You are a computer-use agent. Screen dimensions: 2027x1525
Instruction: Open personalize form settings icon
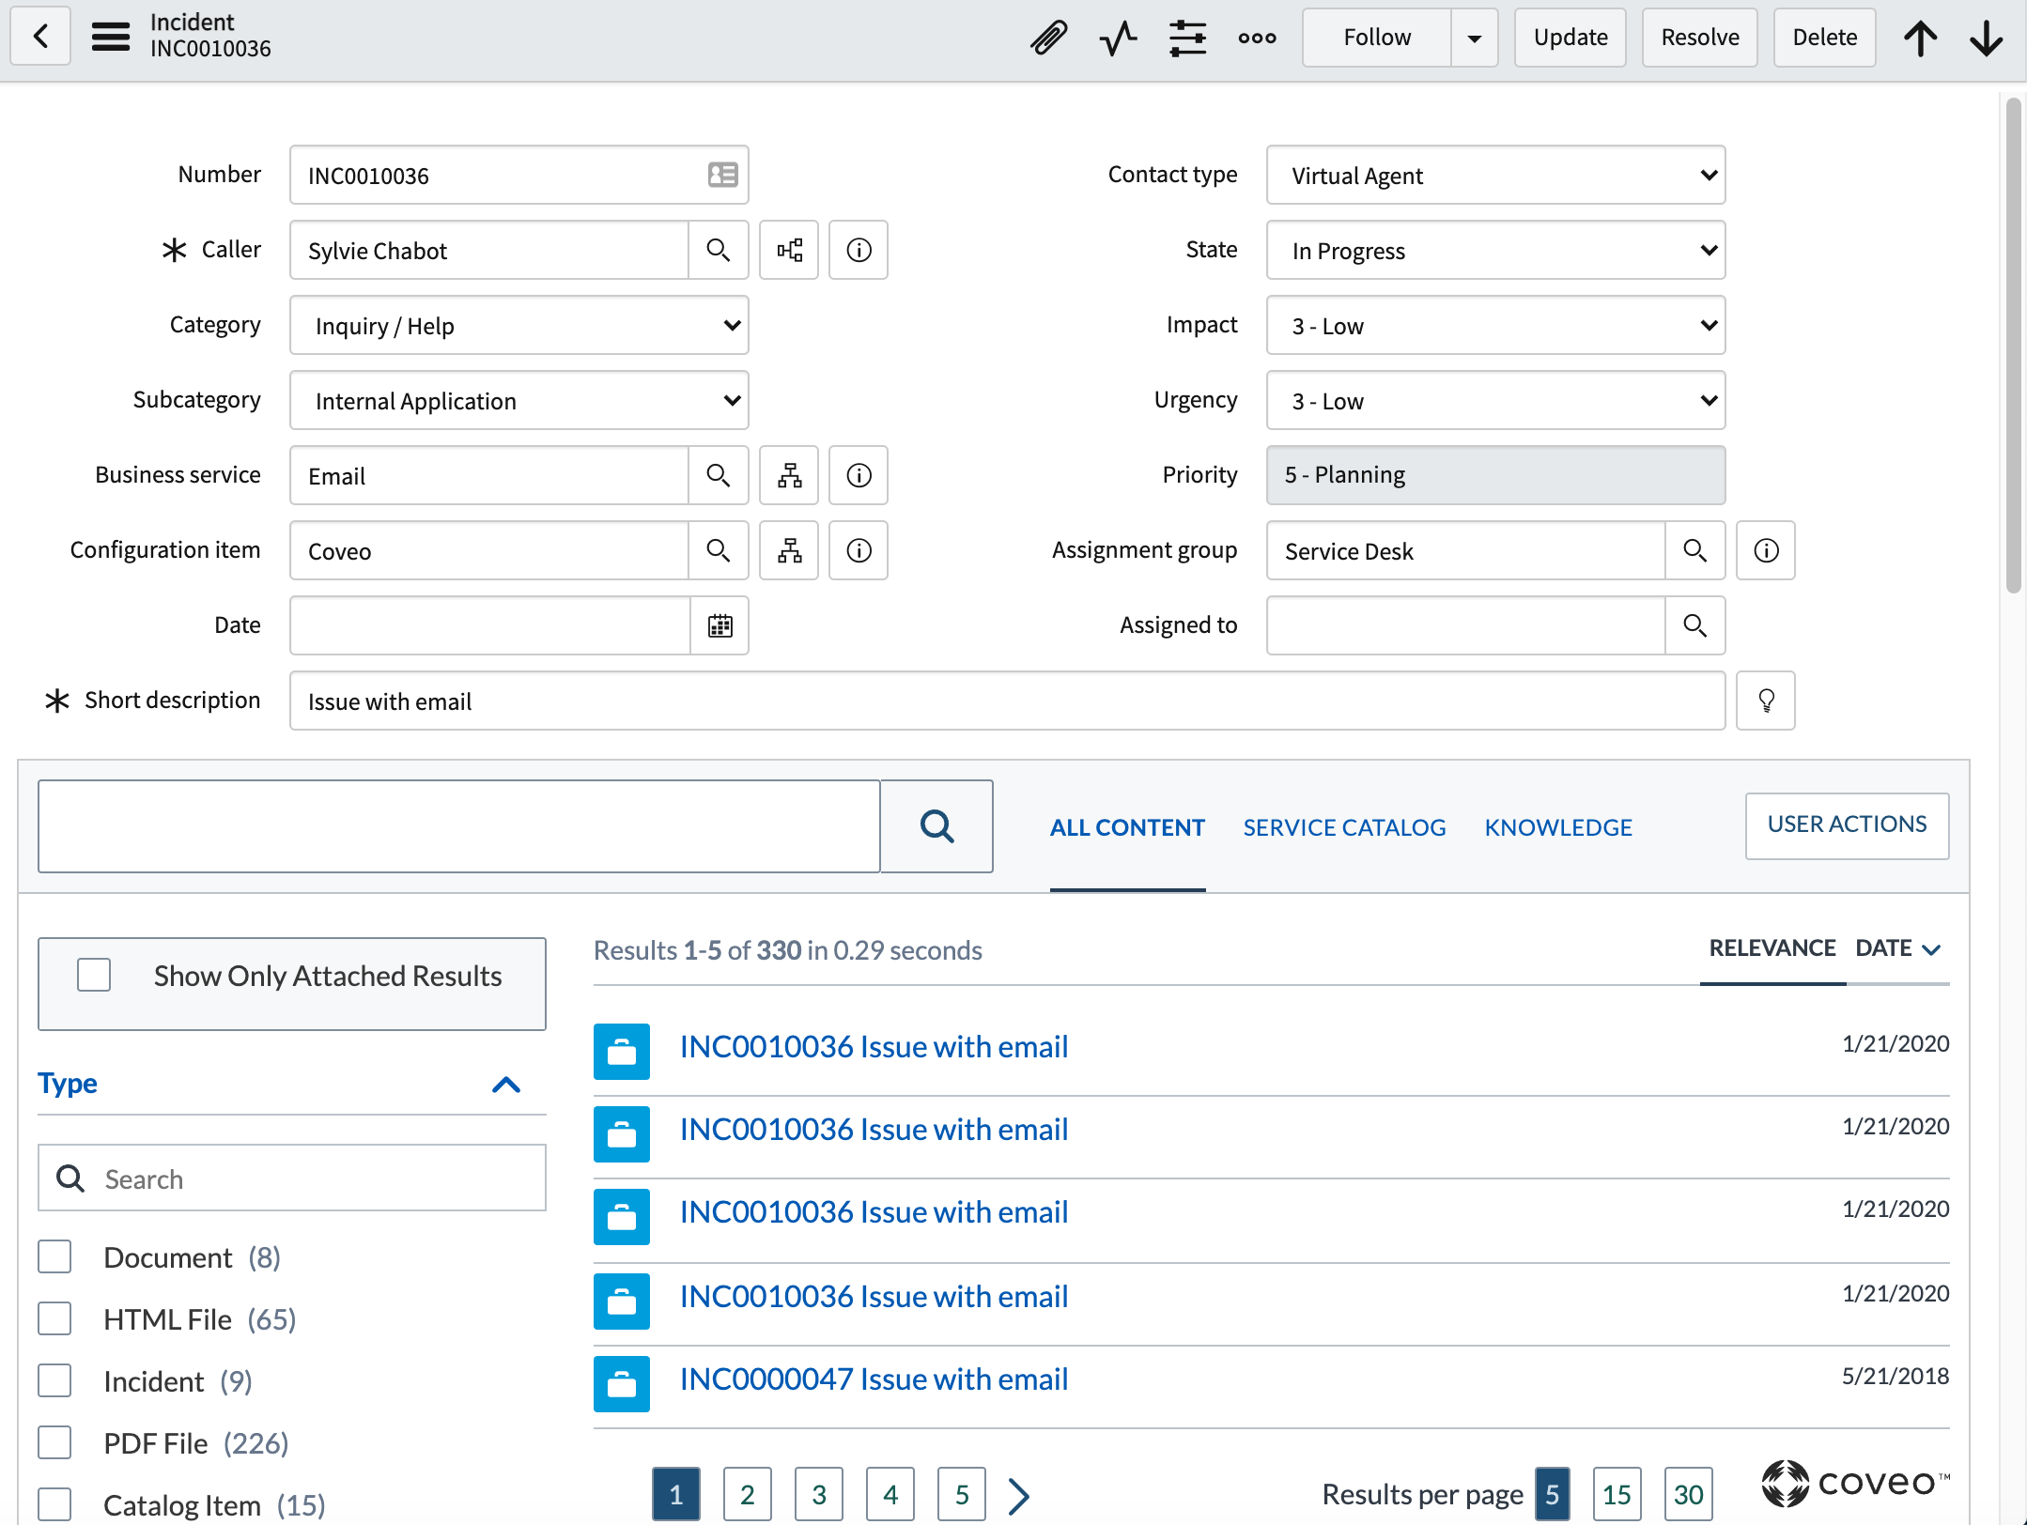tap(1187, 38)
